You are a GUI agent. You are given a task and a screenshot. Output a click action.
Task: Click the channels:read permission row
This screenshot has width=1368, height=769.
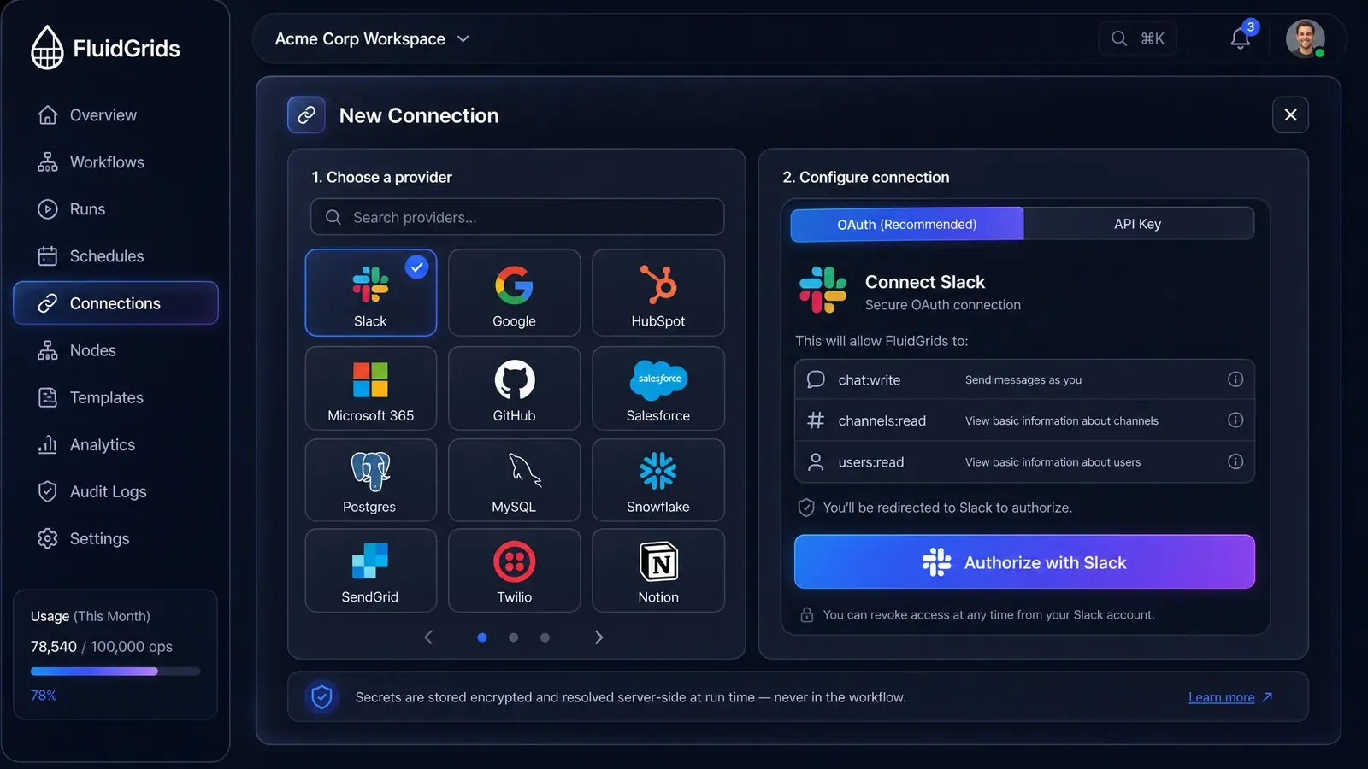point(1024,420)
